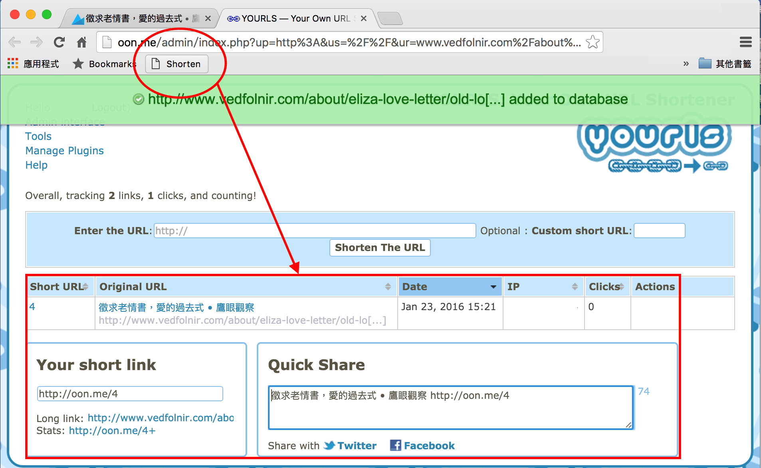Share the short link via Facebook
This screenshot has width=761, height=468.
(x=422, y=446)
